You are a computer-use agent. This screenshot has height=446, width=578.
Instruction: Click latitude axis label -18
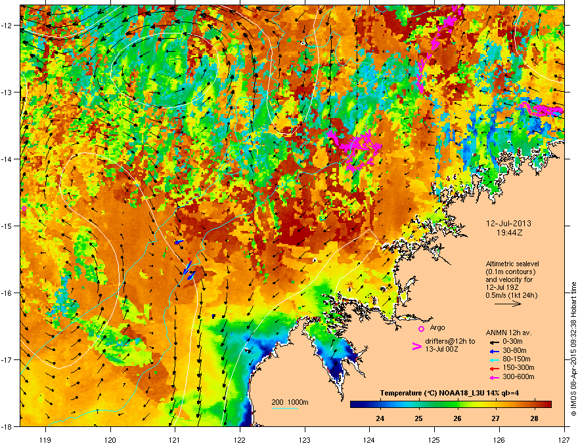pyautogui.click(x=7, y=426)
